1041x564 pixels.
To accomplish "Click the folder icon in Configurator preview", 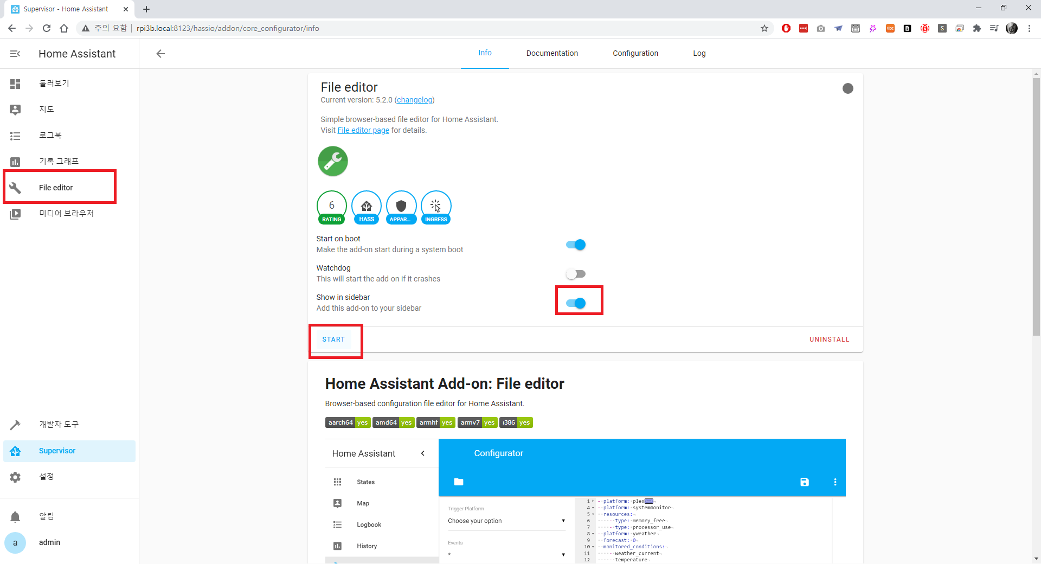I will point(459,482).
